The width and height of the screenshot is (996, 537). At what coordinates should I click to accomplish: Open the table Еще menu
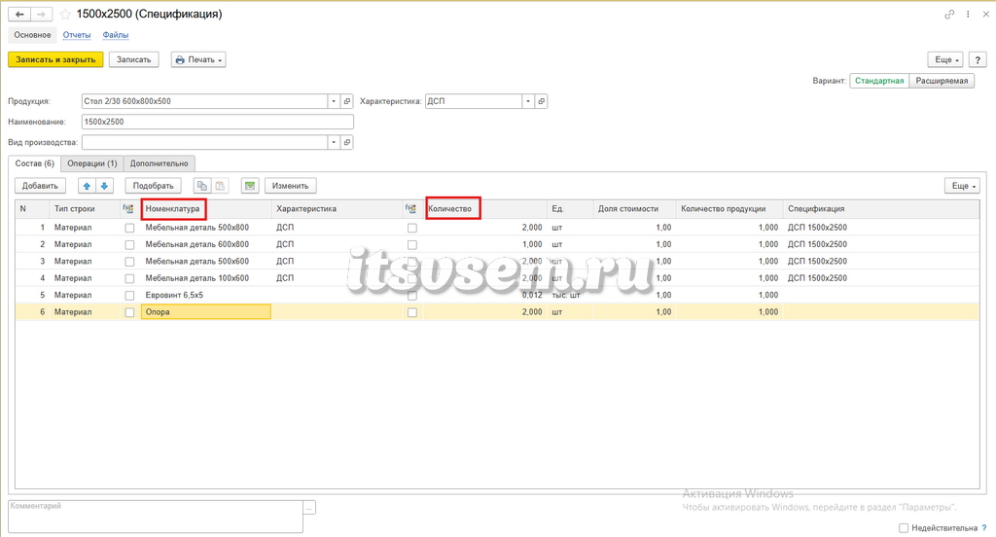(963, 186)
